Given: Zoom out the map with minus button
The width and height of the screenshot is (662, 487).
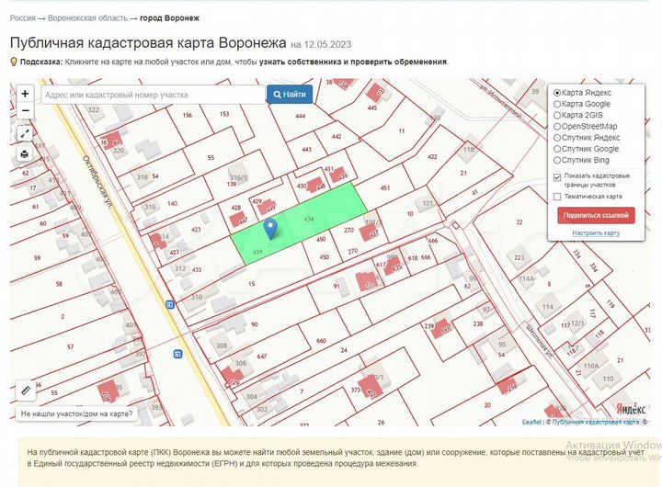Looking at the screenshot, I should (x=25, y=110).
